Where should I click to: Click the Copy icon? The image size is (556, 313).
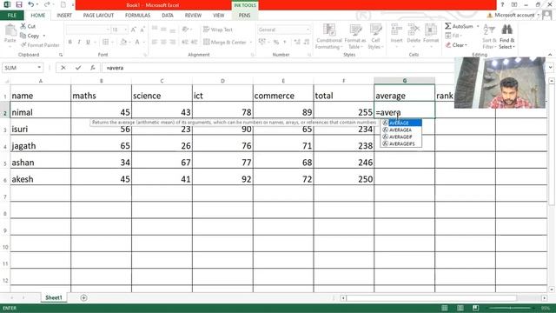[x=23, y=36]
